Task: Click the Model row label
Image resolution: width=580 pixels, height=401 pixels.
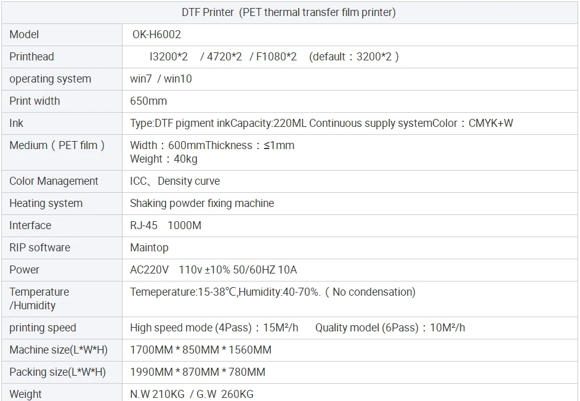Action: pyautogui.click(x=25, y=34)
